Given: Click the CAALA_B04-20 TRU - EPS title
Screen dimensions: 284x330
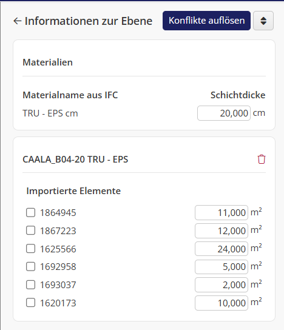Looking at the screenshot, I should (75, 160).
